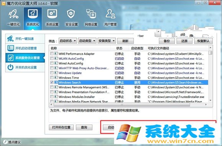
Task: Uncheck the Windows Search checkbox
Action: click(52, 82)
